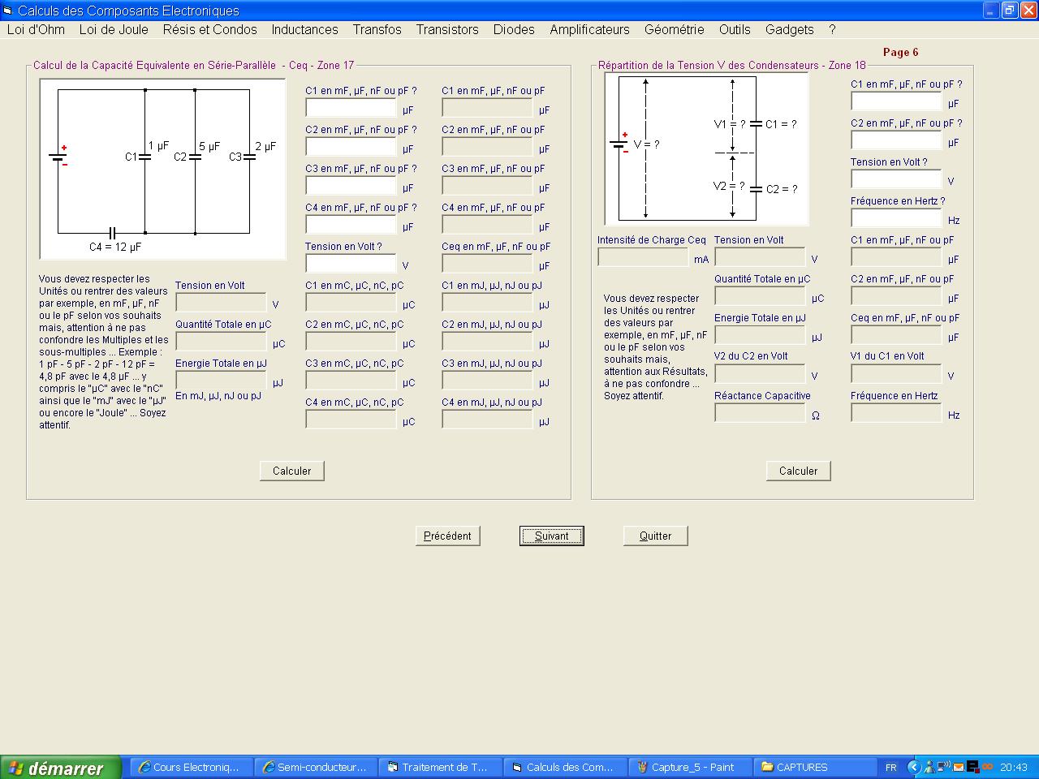Screen dimensions: 1039x779
Task: Click the Quitter button
Action: (x=656, y=536)
